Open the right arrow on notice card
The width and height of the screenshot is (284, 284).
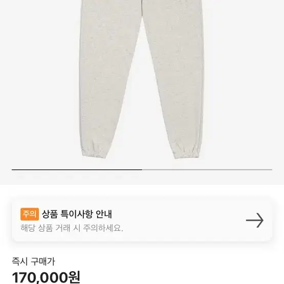254,220
